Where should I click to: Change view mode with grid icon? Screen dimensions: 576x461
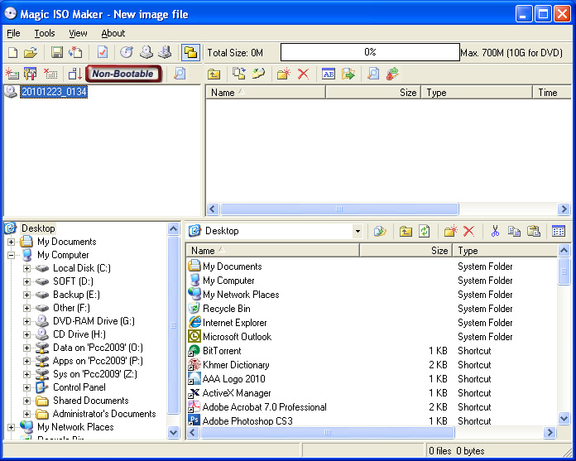point(559,232)
